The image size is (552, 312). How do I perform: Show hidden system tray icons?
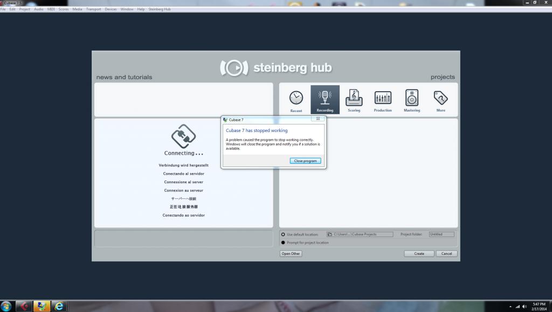[510, 307]
